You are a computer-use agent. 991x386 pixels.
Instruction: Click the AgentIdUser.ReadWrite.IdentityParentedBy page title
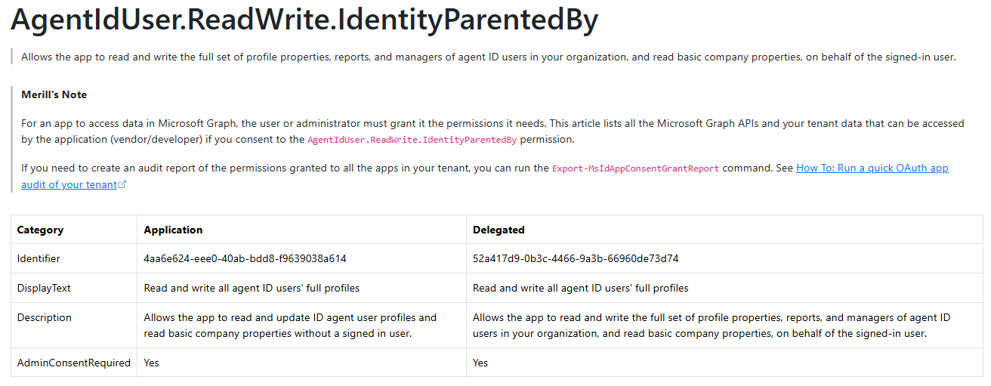304,21
